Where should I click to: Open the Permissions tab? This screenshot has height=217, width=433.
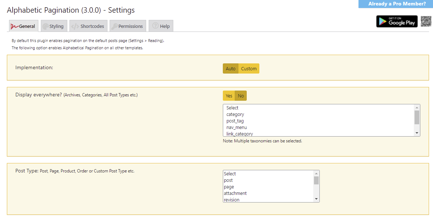coord(128,26)
